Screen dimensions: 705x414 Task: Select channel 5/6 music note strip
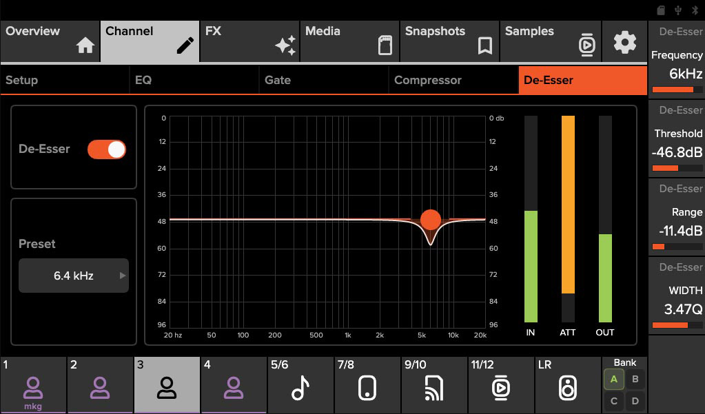tap(300, 385)
